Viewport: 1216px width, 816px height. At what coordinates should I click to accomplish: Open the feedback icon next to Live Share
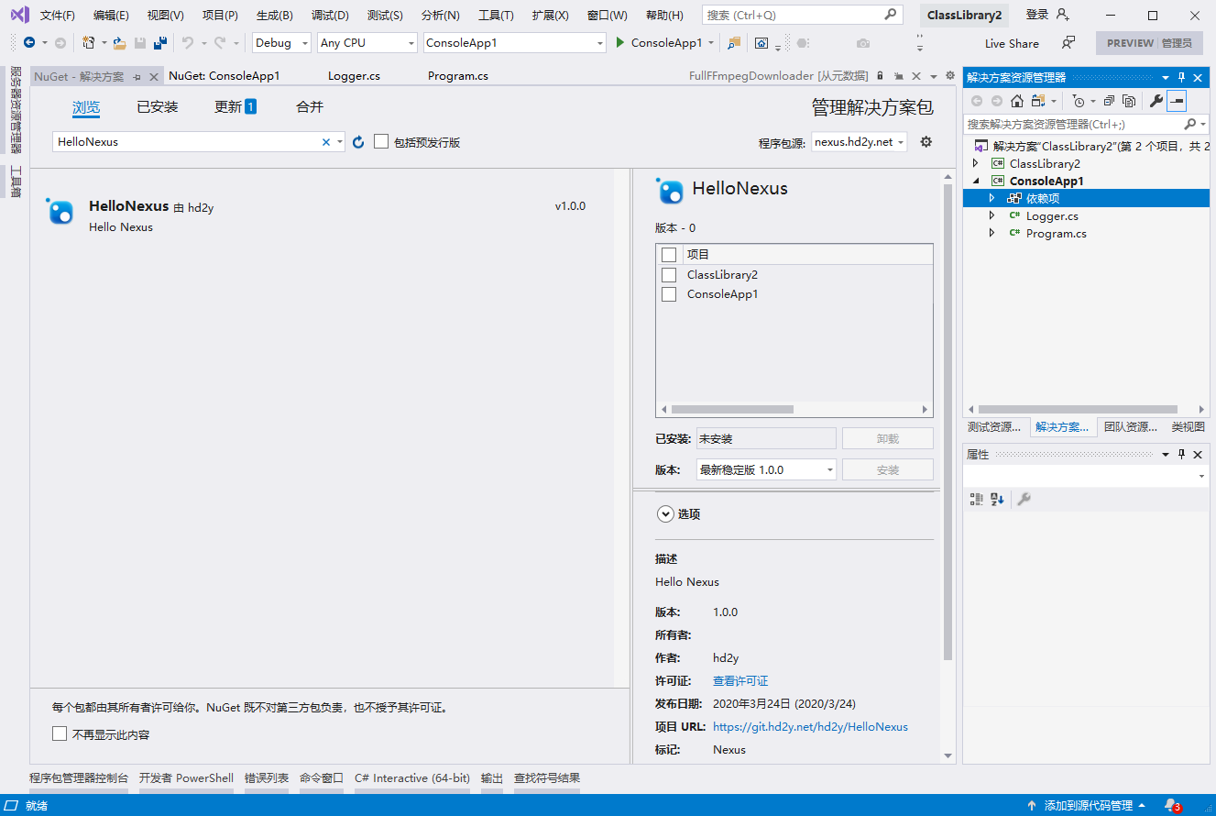pyautogui.click(x=1068, y=43)
